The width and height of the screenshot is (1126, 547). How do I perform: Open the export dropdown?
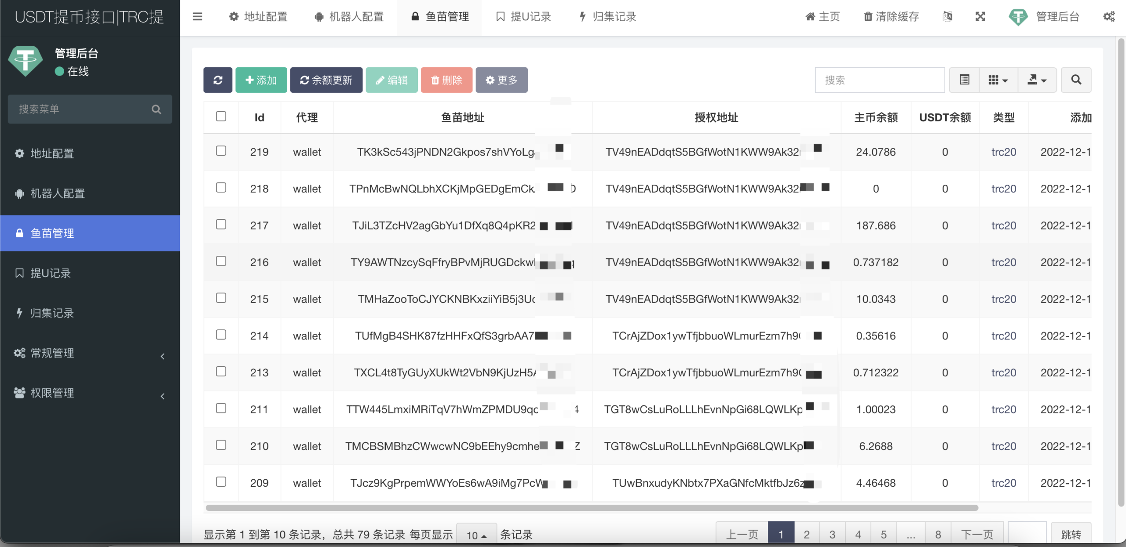point(1037,80)
